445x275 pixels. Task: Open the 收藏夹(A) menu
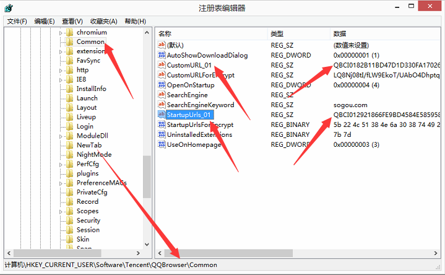103,21
